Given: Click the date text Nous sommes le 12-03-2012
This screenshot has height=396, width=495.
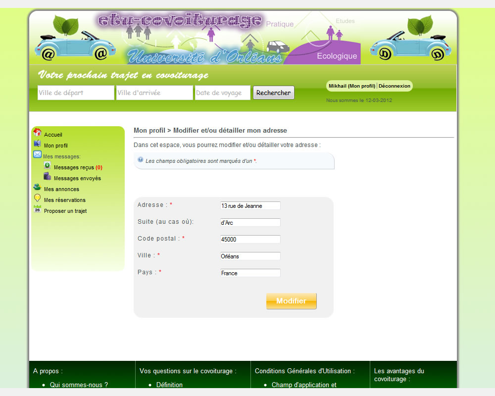Looking at the screenshot, I should [359, 100].
